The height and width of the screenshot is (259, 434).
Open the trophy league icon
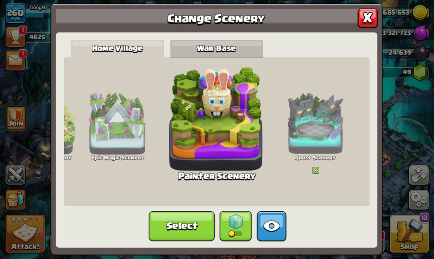click(x=16, y=37)
